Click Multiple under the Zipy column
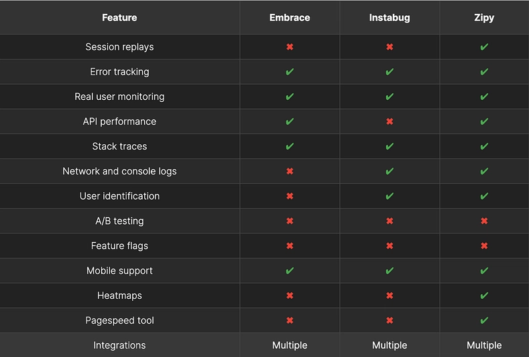Image resolution: width=529 pixels, height=357 pixels. point(484,345)
